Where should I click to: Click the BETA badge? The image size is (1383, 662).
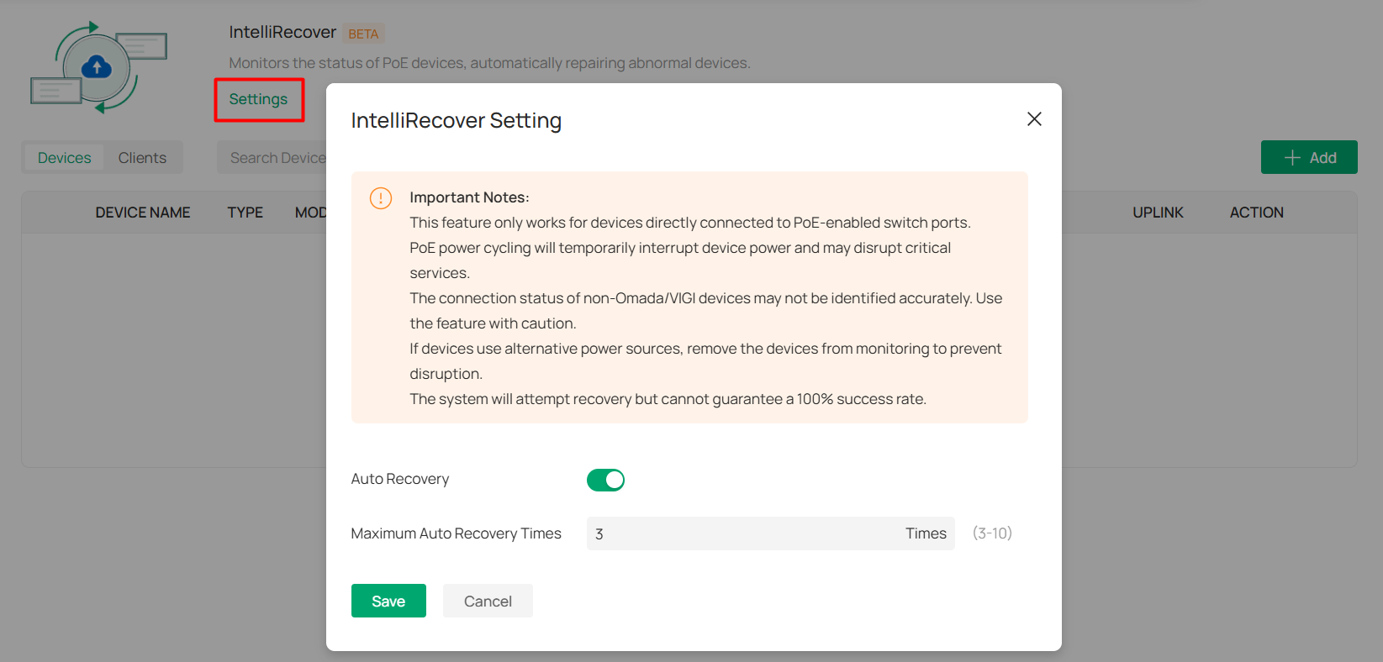363,34
